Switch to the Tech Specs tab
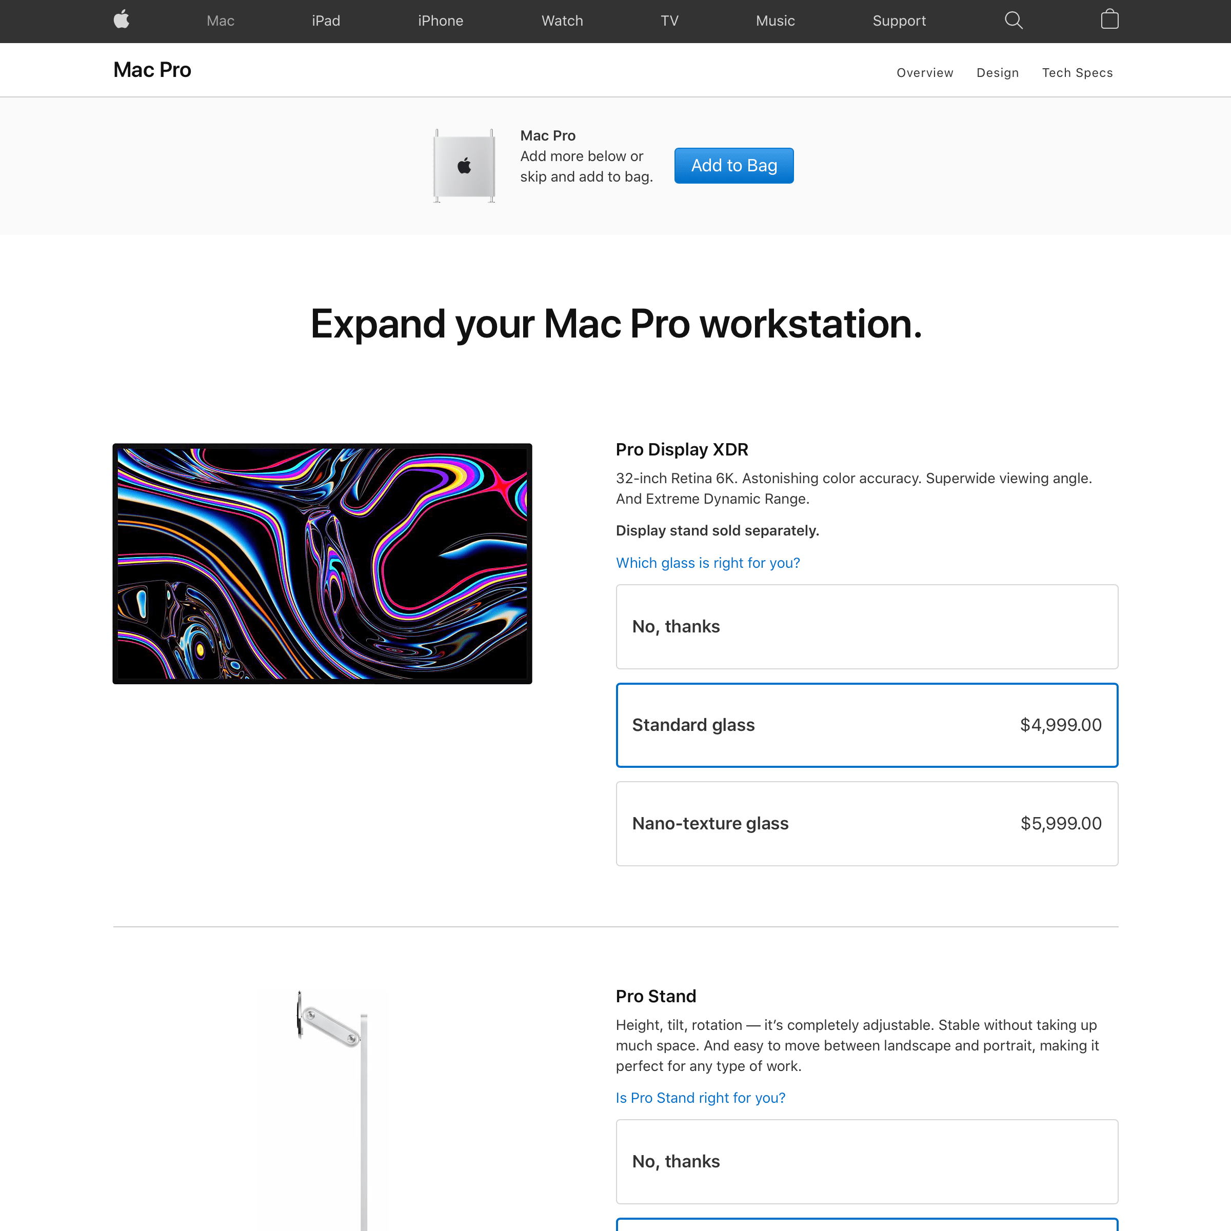 click(1077, 73)
